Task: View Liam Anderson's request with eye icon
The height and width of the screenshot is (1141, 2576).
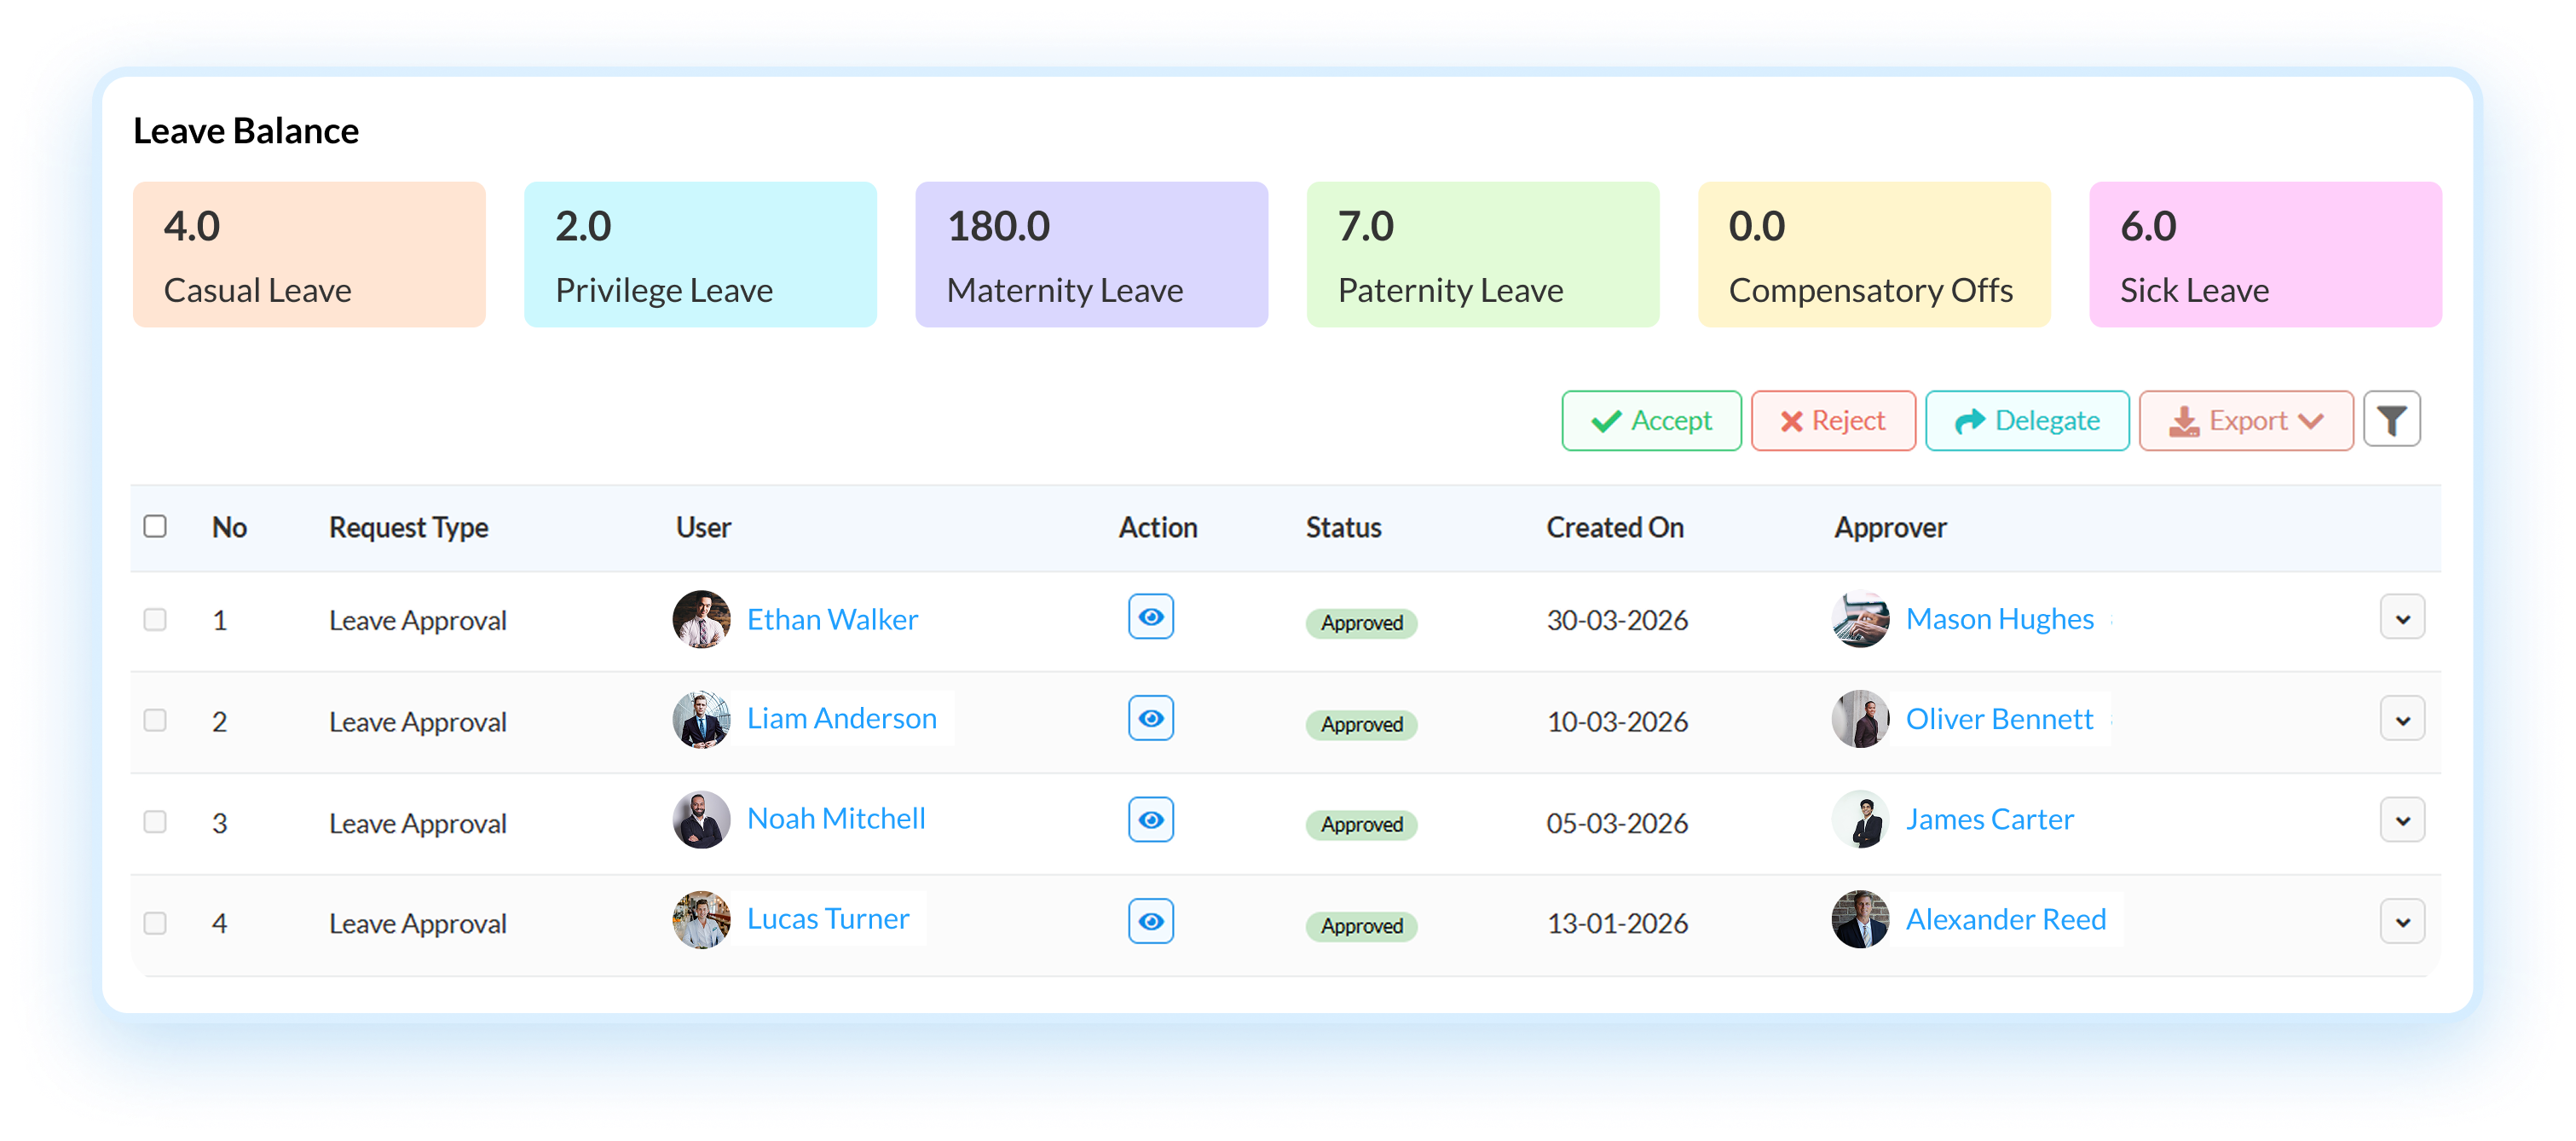Action: (x=1150, y=718)
